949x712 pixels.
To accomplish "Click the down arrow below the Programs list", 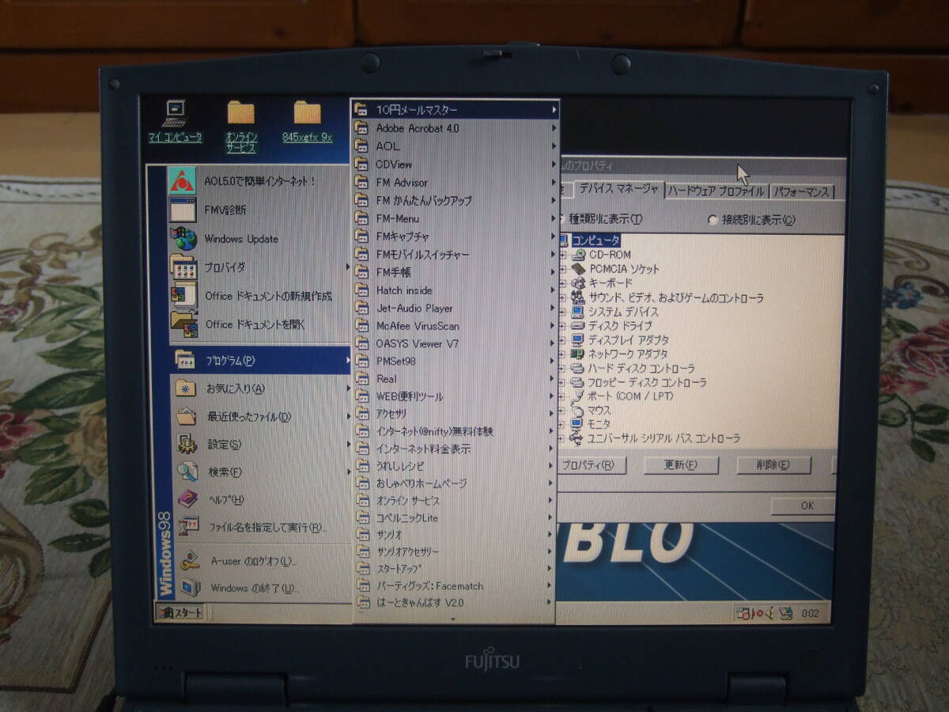I will pyautogui.click(x=453, y=619).
